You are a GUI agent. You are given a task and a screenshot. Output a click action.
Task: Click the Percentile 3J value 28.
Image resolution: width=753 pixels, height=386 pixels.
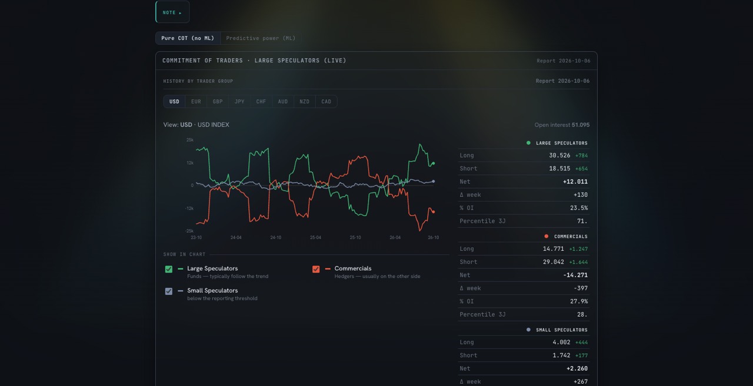click(582, 314)
